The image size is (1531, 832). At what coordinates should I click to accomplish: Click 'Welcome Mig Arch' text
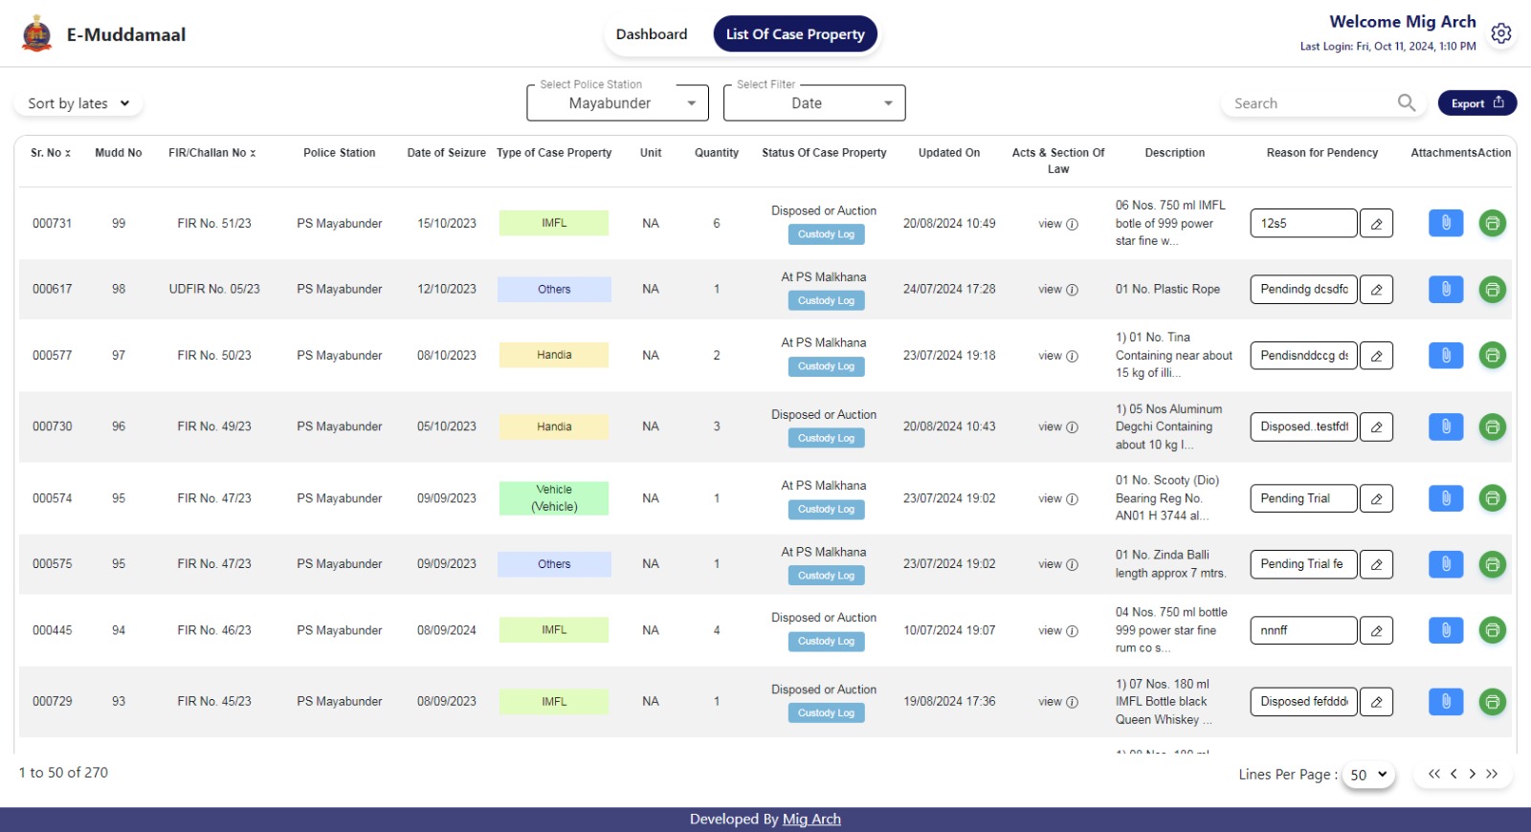coord(1403,21)
